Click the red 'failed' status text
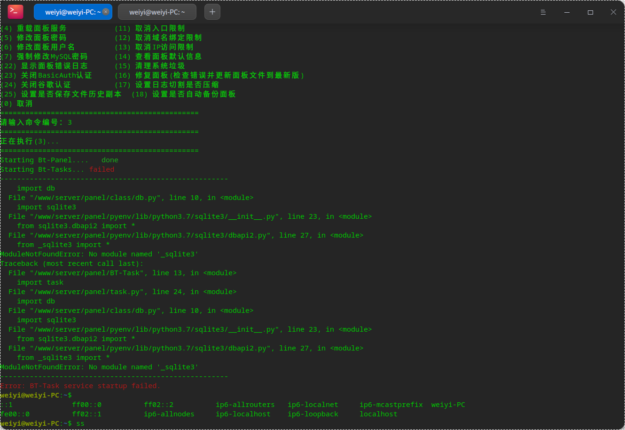This screenshot has height=430, width=625. 102,169
